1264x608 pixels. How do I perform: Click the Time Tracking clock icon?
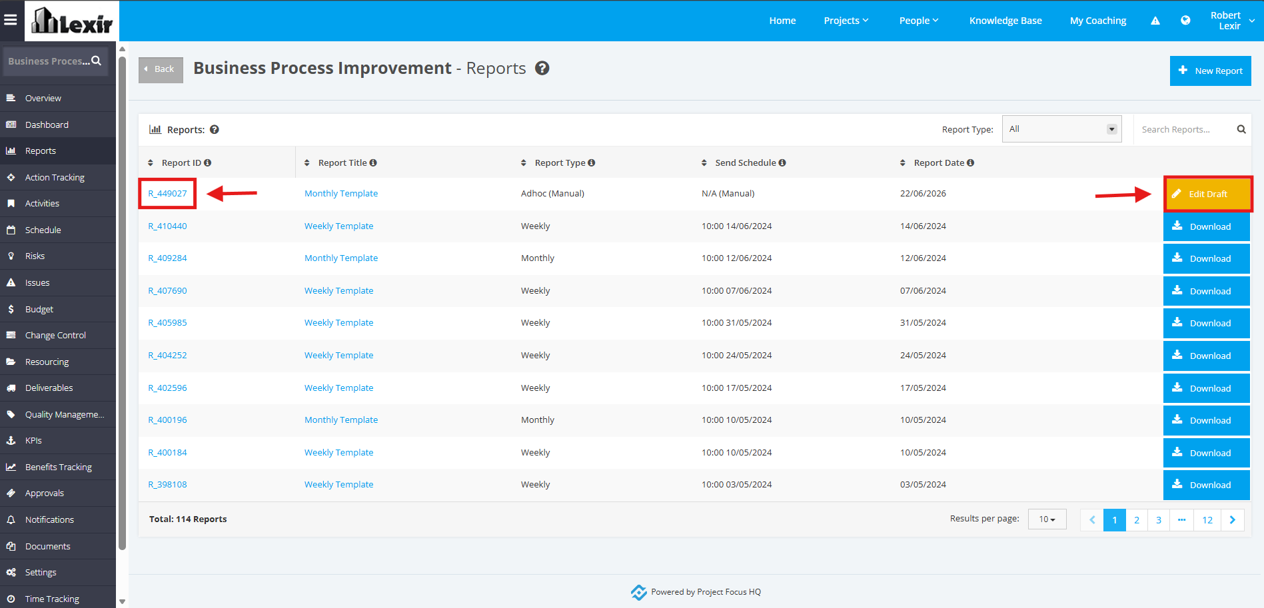[11, 599]
